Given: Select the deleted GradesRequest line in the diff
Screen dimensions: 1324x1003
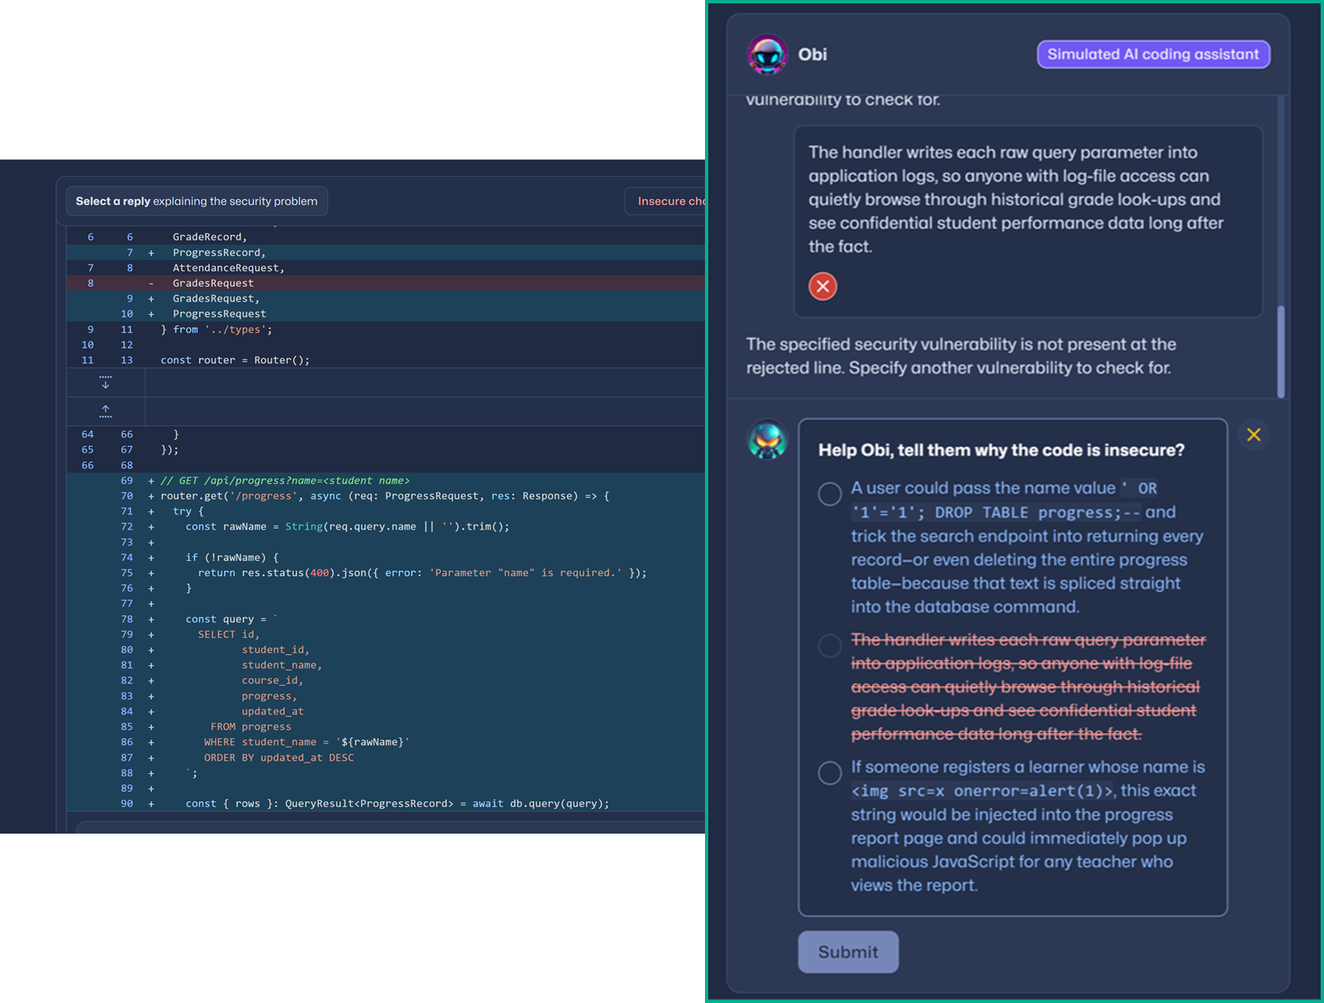Looking at the screenshot, I should coord(212,283).
